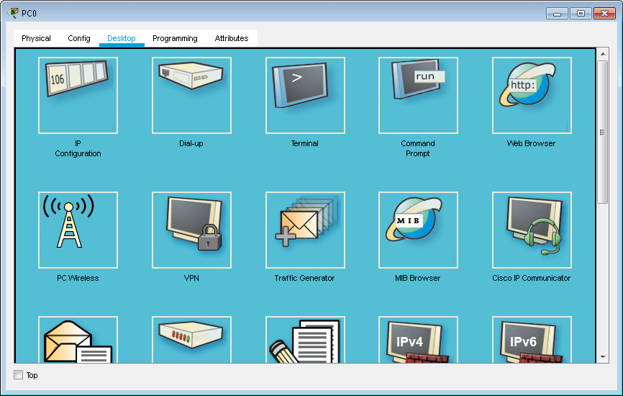Open the Email envelope icon
623x396 pixels.
click(78, 340)
